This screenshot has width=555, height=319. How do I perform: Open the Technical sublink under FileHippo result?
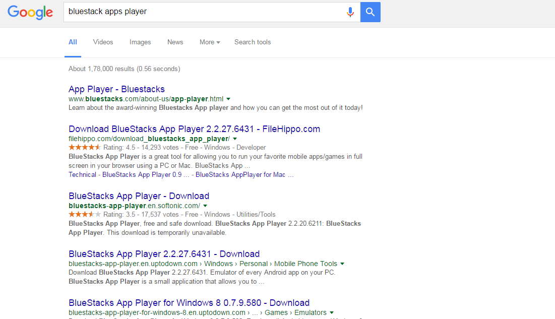(x=82, y=174)
